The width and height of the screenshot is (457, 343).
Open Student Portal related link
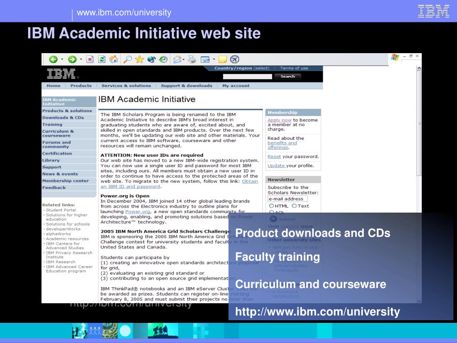tap(61, 210)
